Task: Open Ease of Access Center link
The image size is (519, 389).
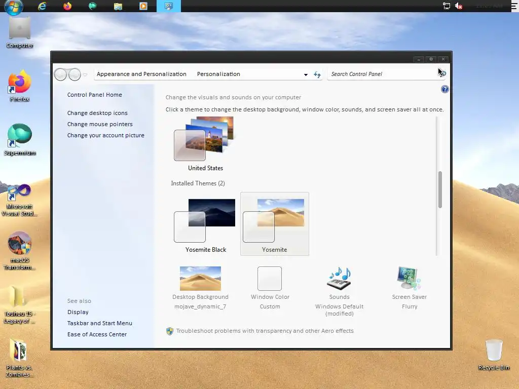Action: pos(97,334)
